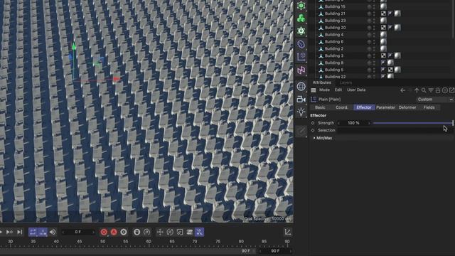The image size is (455, 256).
Task: Click the red Record Active Objects button
Action: [104, 232]
